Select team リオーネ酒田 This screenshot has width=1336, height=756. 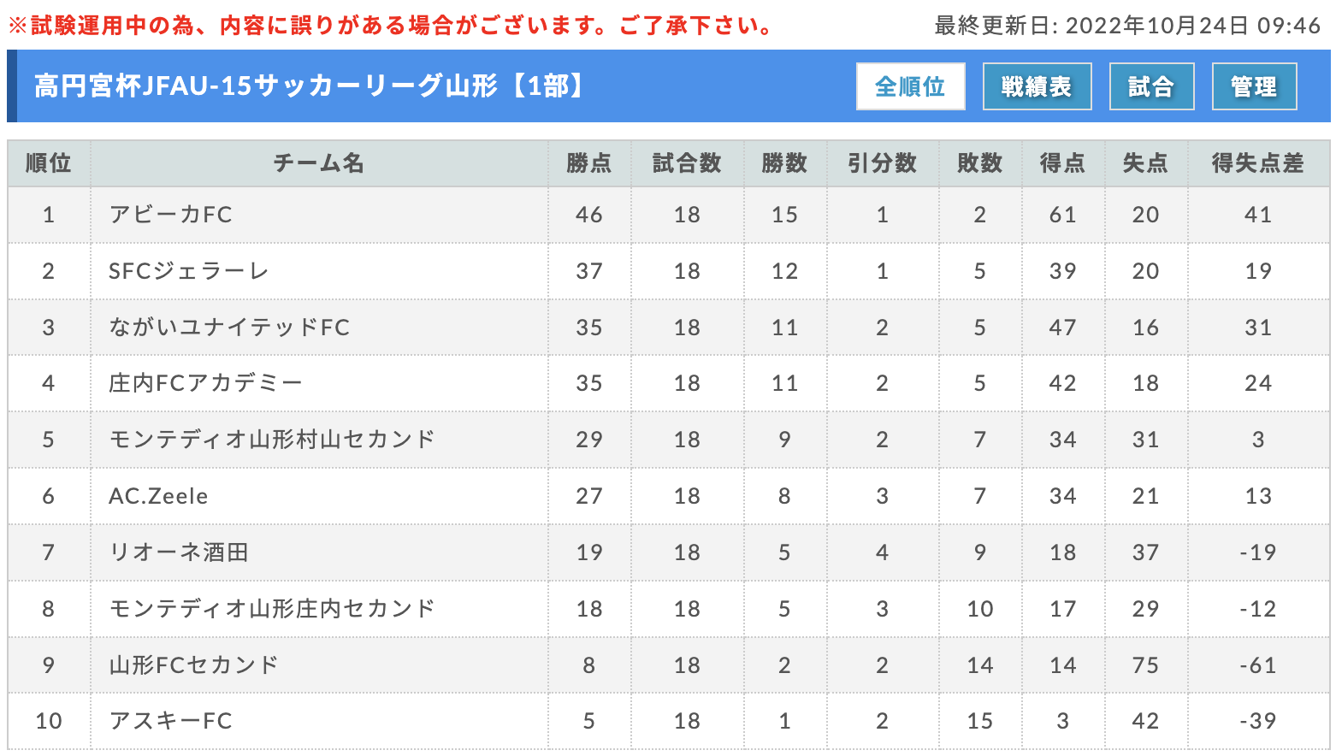[x=179, y=552]
